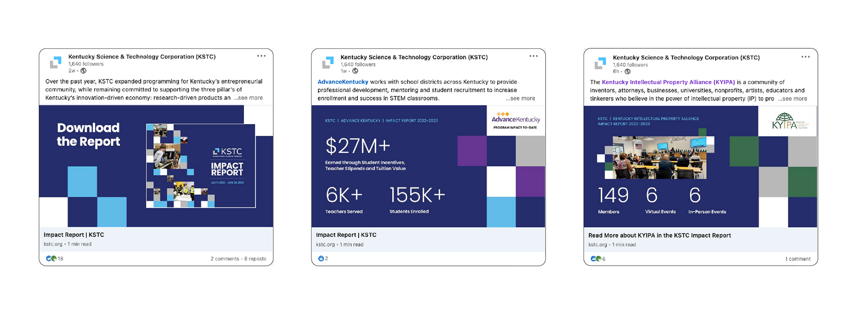This screenshot has height=312, width=861.
Task: Click the KSTC Impact Report cover thumbnail
Action: [x=201, y=166]
